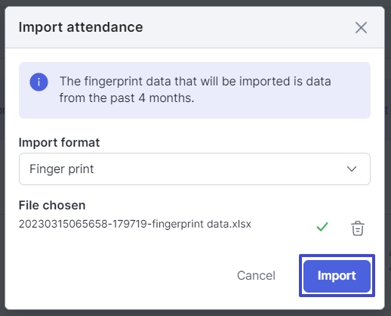The height and width of the screenshot is (316, 391).
Task: Click the green checkmark beside the file
Action: 322,227
